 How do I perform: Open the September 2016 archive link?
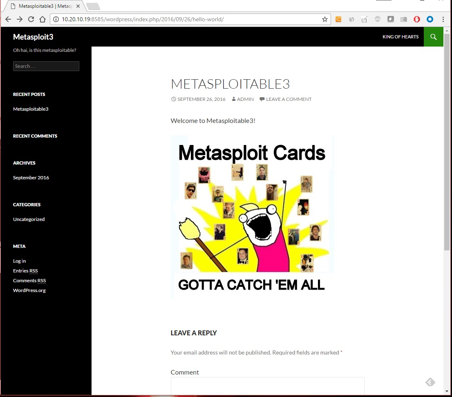[31, 178]
